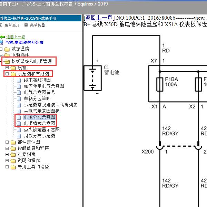207x207 pixels.
Task: Click 规格 folder icon
Action: (13, 68)
